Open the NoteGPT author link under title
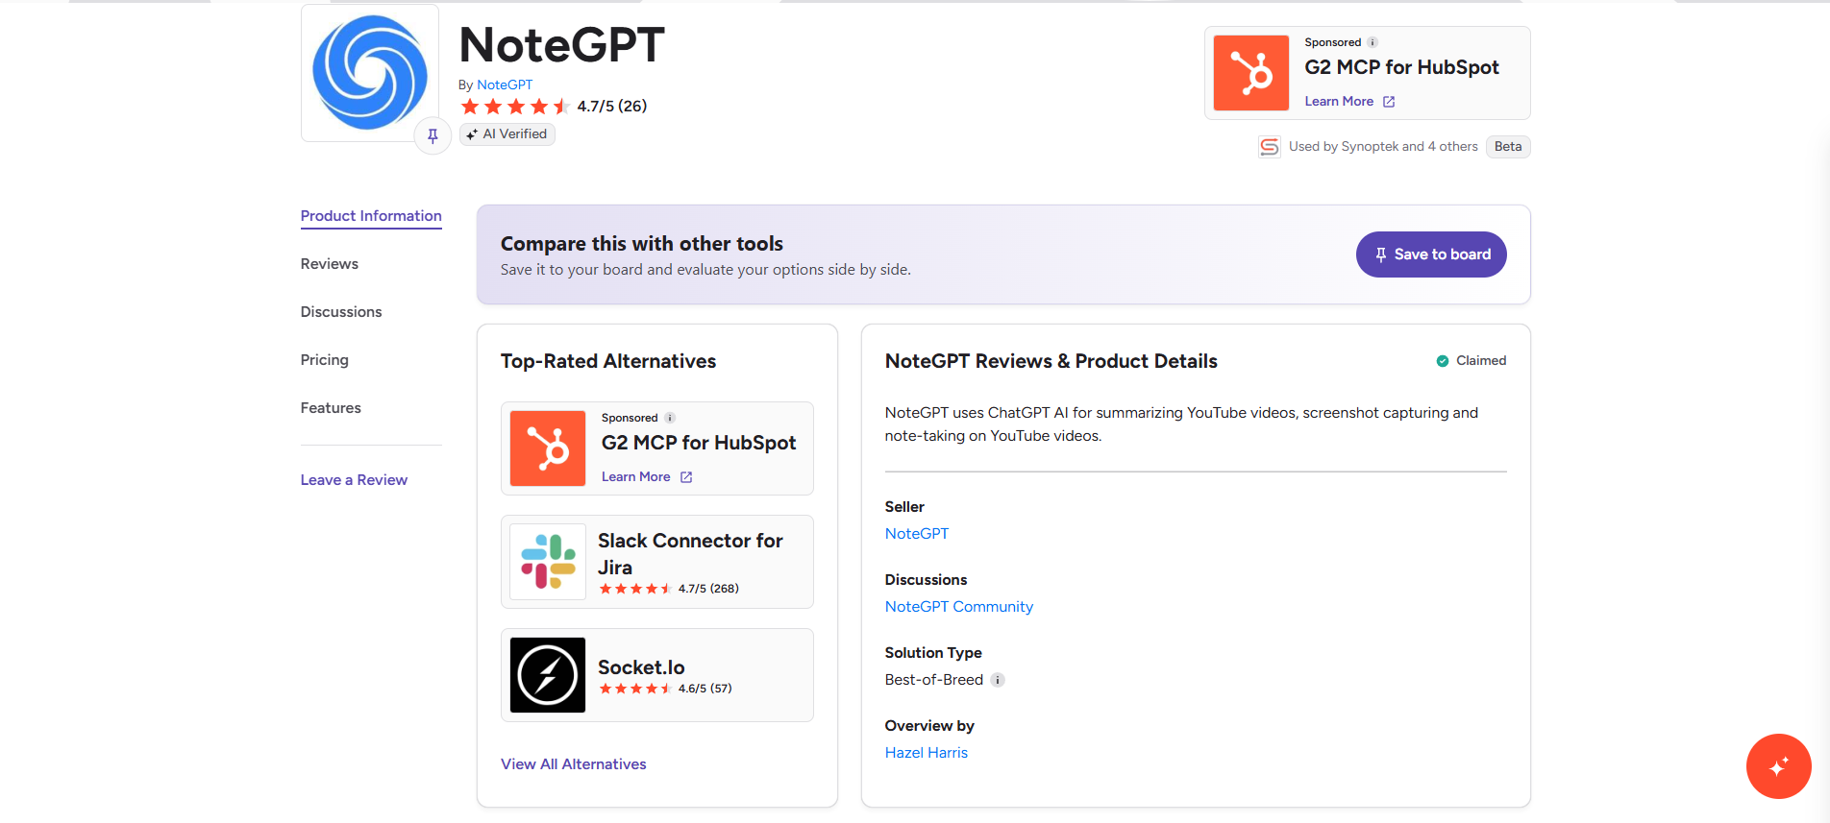This screenshot has width=1830, height=823. pos(505,85)
